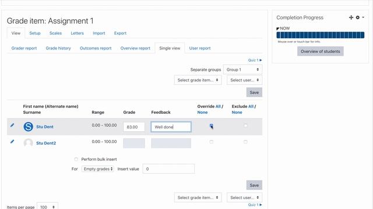This screenshot has width=373, height=209.
Task: Select the Single view tab
Action: [170, 48]
